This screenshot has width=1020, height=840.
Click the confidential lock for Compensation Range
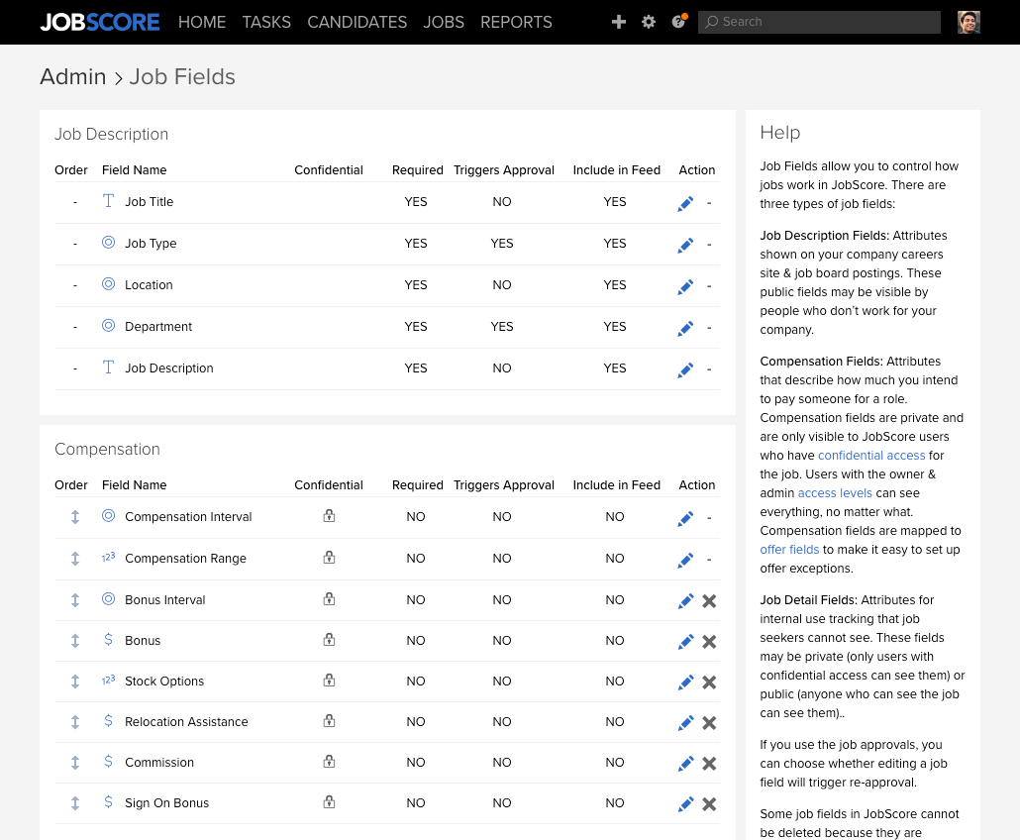point(329,558)
